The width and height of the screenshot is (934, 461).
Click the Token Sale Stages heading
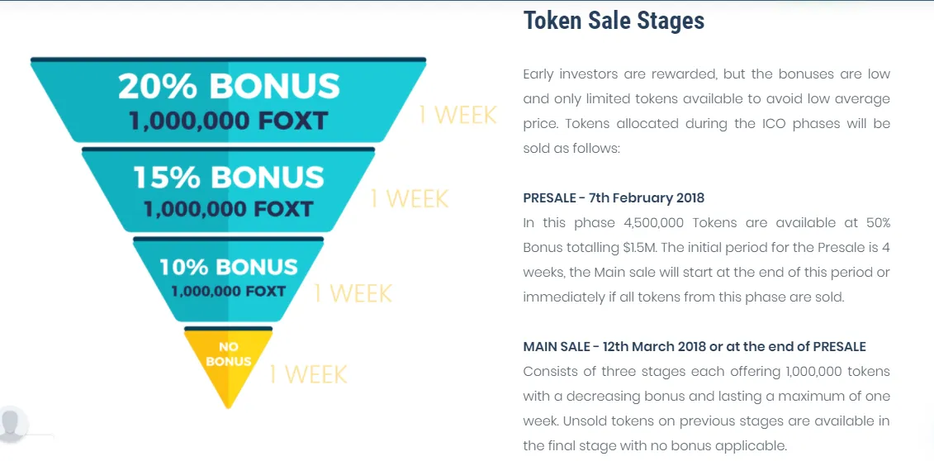614,21
